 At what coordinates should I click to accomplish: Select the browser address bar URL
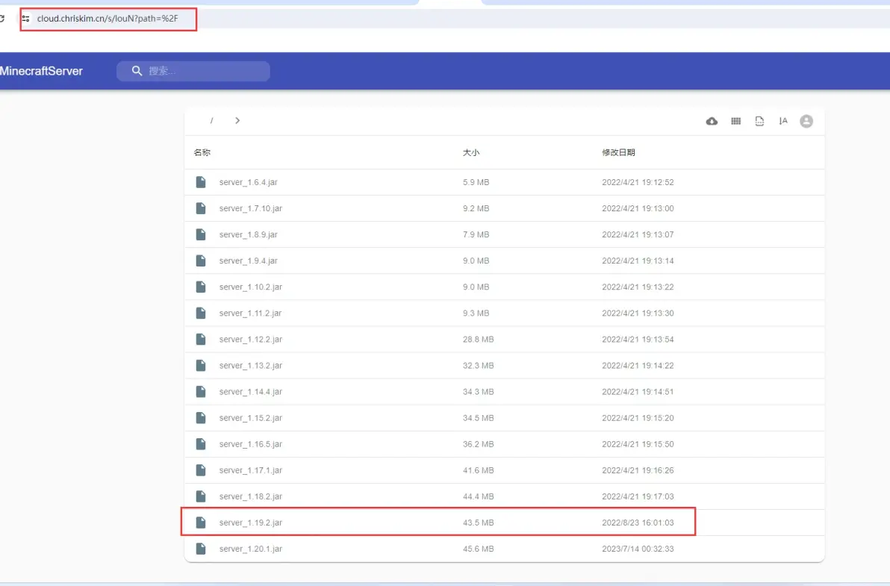(x=108, y=19)
